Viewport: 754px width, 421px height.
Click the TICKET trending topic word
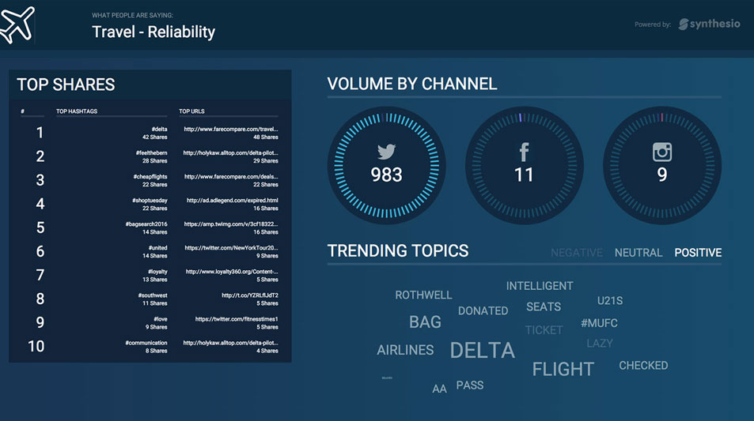pos(544,330)
